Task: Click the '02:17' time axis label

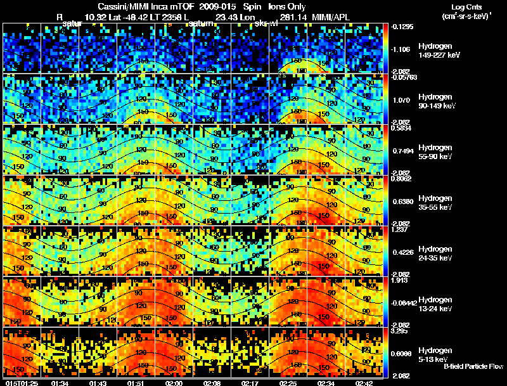Action: click(x=250, y=383)
